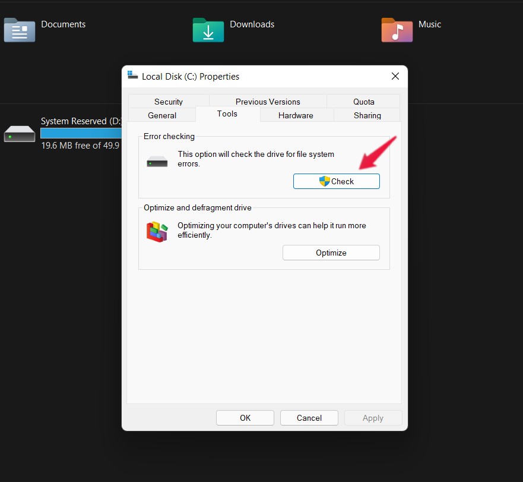Show the Sharing tab
Image resolution: width=523 pixels, height=482 pixels.
[367, 115]
